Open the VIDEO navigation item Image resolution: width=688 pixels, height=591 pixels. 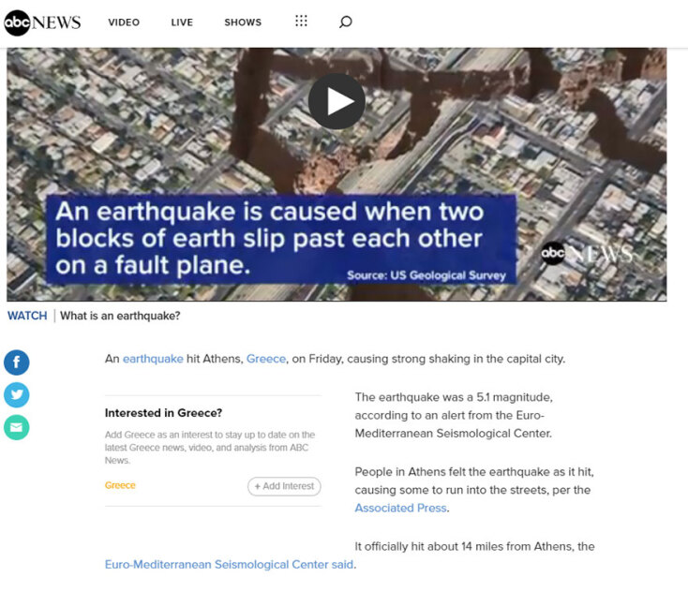(x=124, y=22)
